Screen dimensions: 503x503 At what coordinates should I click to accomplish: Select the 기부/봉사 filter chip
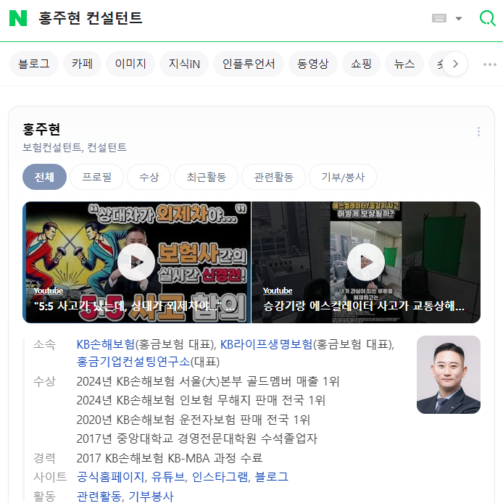click(343, 177)
